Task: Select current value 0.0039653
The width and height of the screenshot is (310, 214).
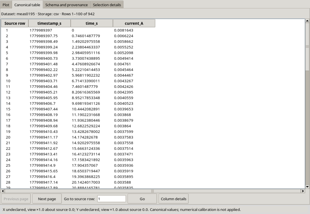Action: click(124, 109)
